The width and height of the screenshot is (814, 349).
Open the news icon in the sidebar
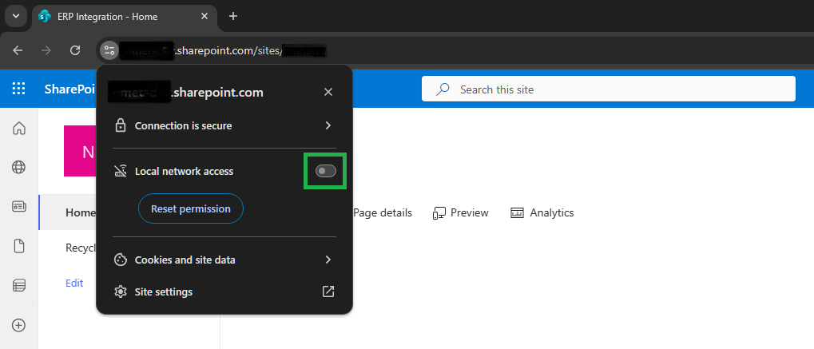(x=18, y=207)
